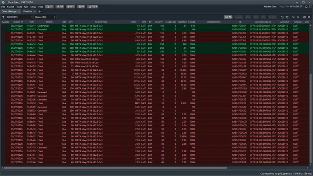Sort by STATUS column header
This screenshot has width=313, height=176.
pos(49,22)
